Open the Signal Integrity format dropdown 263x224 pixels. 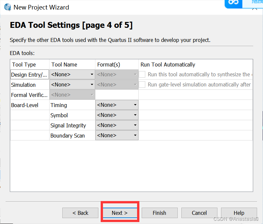(117, 125)
